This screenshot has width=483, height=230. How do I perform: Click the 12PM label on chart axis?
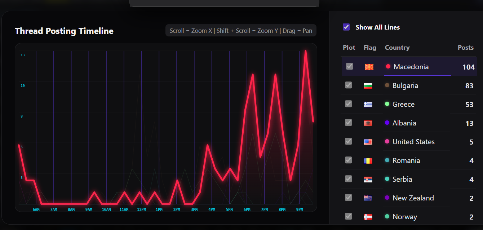tap(141, 209)
